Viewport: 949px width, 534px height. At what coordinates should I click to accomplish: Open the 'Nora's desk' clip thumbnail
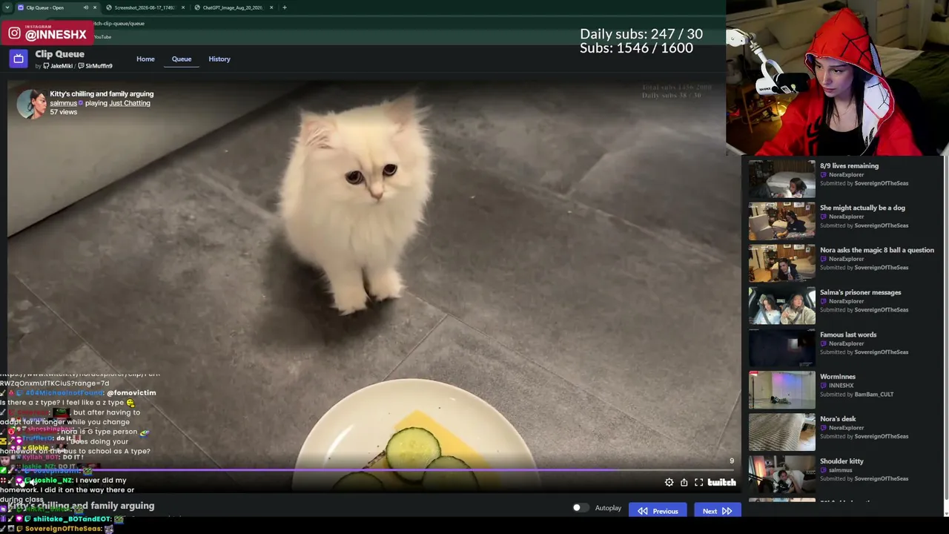(x=781, y=432)
